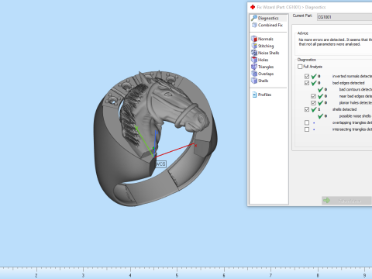372x279 pixels.
Task: Click the Diagnostics group label
Action: coord(306,60)
